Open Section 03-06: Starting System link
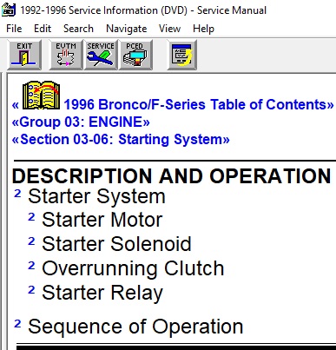Screen dimensions: 336x350 coord(121,139)
